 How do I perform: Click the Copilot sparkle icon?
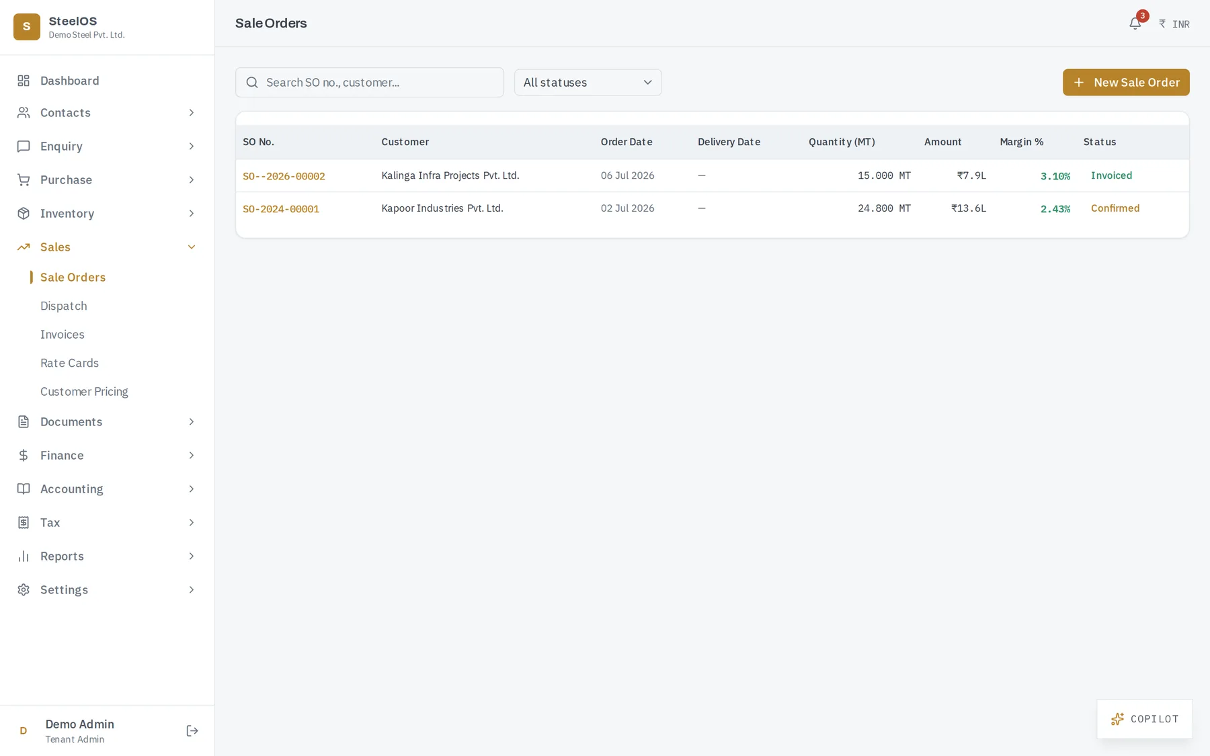click(x=1117, y=719)
